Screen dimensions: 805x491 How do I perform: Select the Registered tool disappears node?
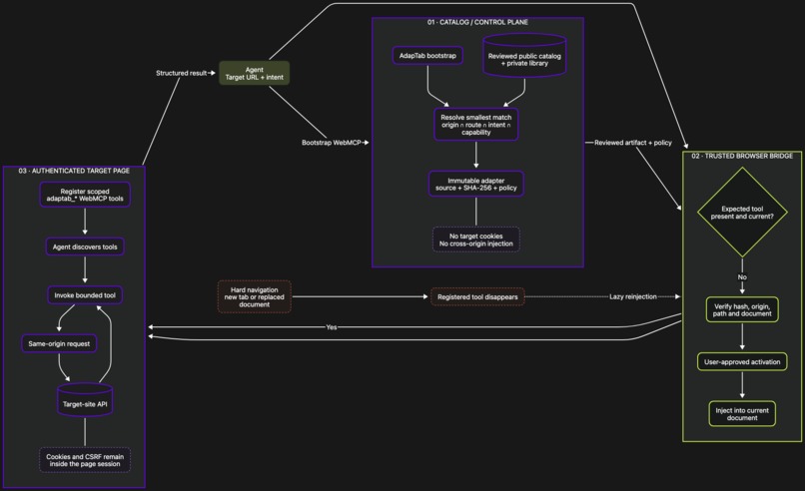[477, 296]
